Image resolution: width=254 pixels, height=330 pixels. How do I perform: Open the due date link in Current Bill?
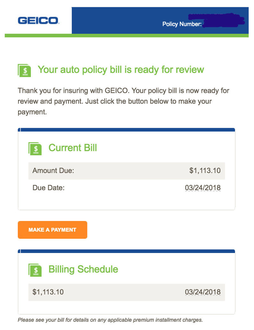coord(203,188)
